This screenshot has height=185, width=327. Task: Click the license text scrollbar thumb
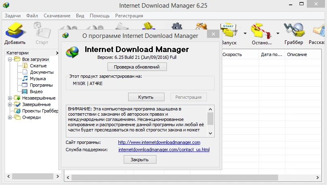point(211,118)
